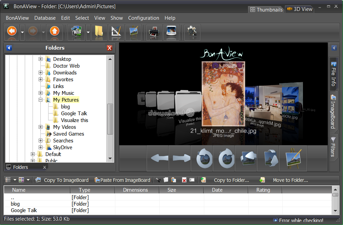Close the Folders bottom tab with x

[44, 167]
